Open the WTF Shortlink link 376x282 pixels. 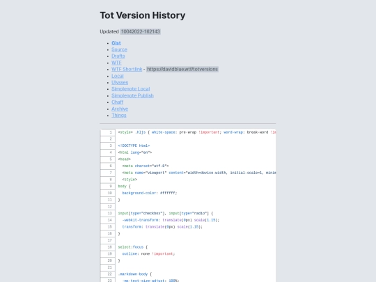tap(127, 69)
